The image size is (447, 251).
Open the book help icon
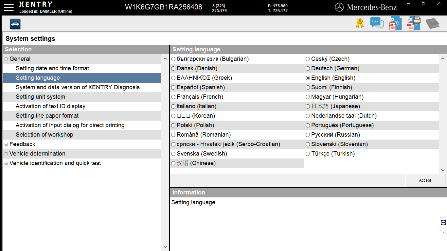point(432,24)
